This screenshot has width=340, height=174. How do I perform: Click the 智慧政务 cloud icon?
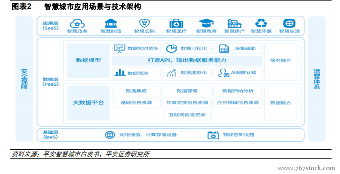pyautogui.click(x=77, y=23)
